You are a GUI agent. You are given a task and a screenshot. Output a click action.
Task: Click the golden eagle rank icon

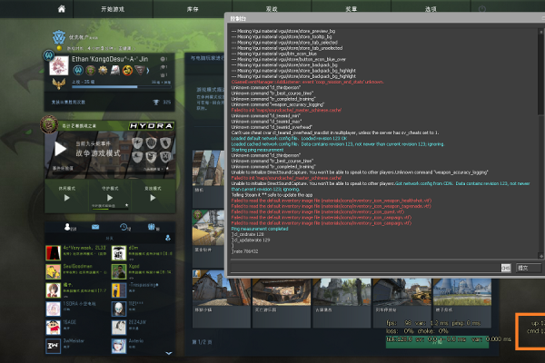click(59, 83)
